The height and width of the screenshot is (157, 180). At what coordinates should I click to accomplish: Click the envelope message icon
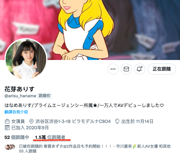pyautogui.click(x=126, y=69)
